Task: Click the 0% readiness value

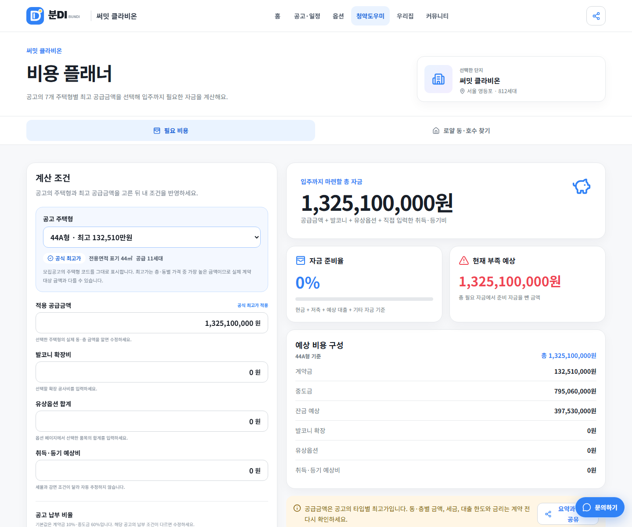Action: point(308,283)
